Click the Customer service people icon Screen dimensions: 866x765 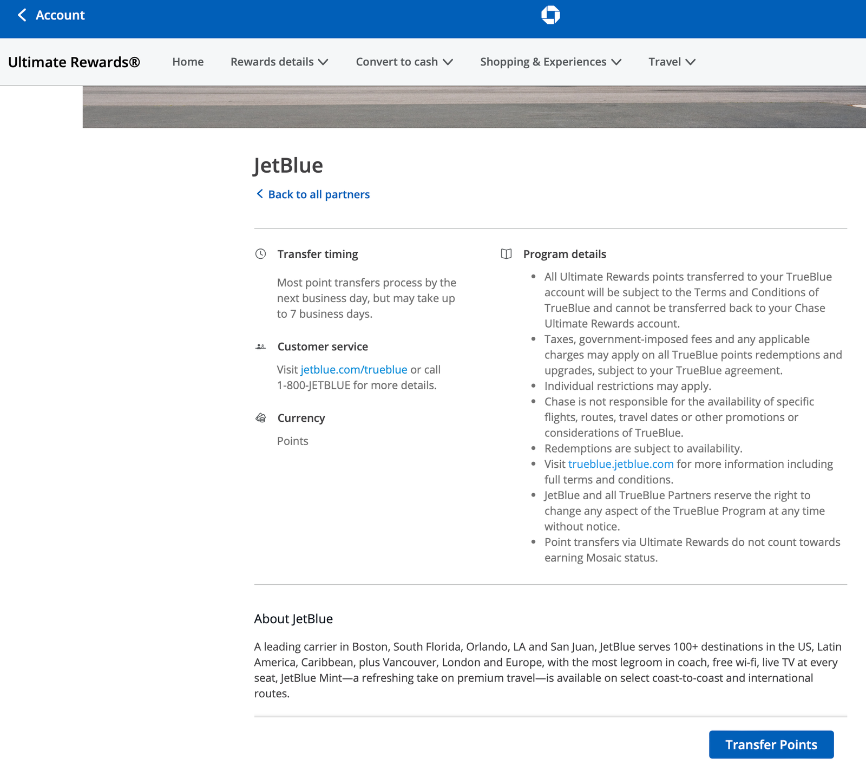tap(260, 346)
